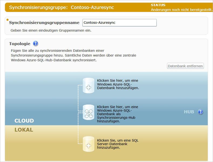Click the 'Geben Sie einen eindeutigen Gruppennamen ein.' hint
Image resolution: width=213 pixels, height=162 pixels.
[x=51, y=30]
